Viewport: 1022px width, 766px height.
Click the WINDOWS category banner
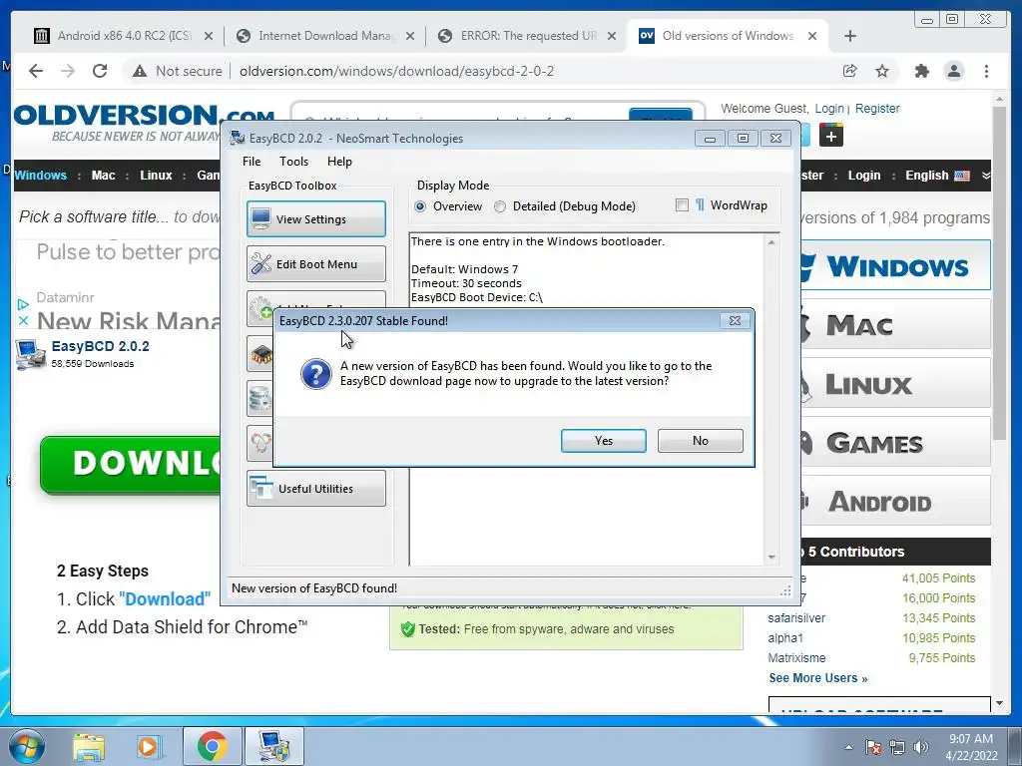[896, 265]
